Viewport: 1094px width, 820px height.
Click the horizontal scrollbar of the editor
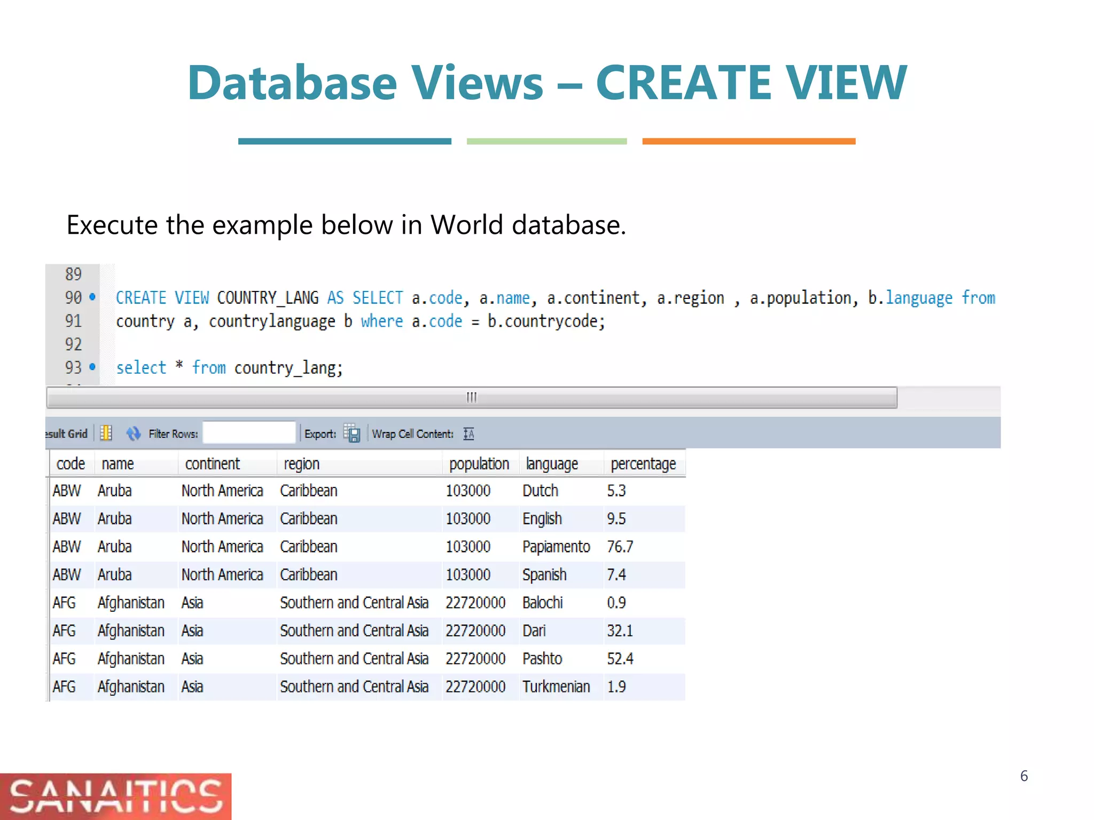[472, 398]
